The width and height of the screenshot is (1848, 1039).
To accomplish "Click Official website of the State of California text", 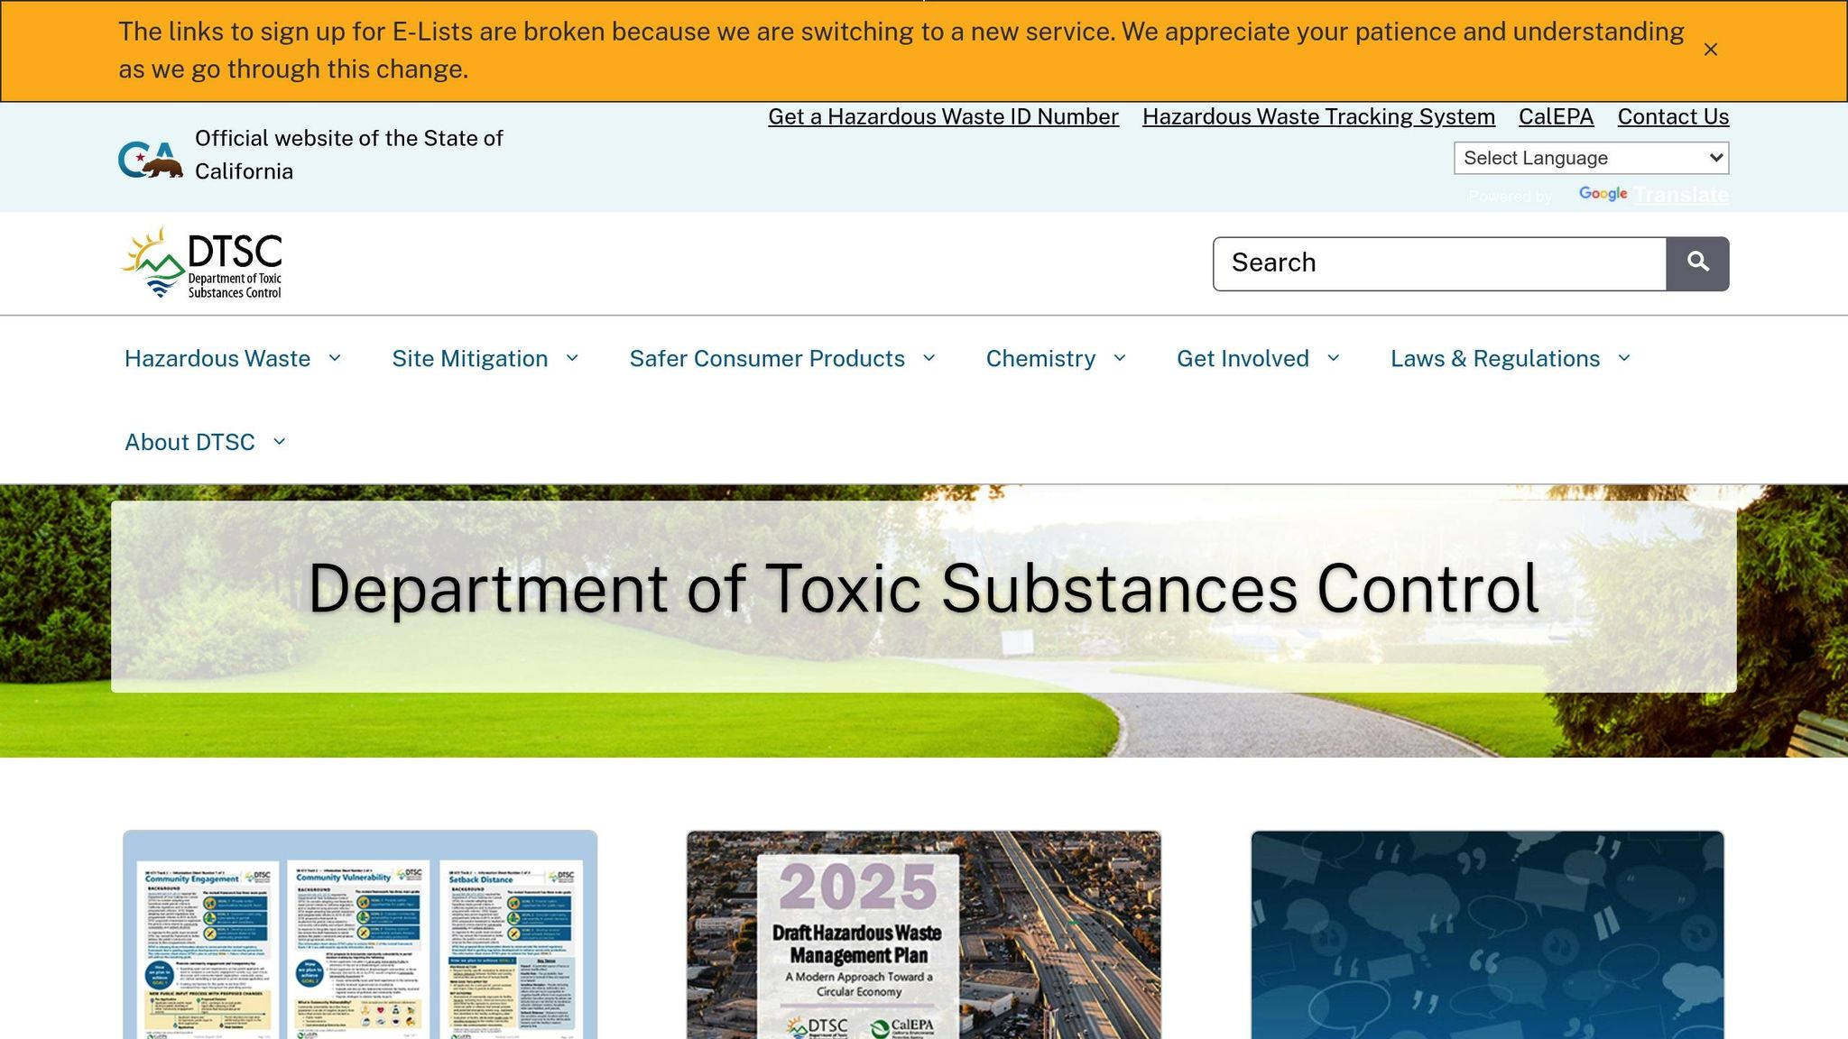I will pyautogui.click(x=348, y=155).
